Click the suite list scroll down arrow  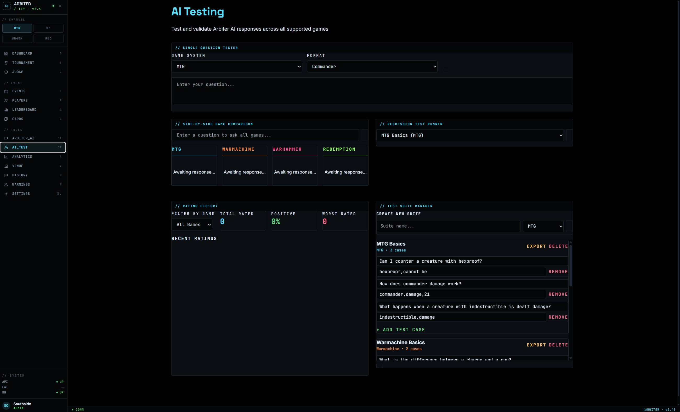[571, 358]
